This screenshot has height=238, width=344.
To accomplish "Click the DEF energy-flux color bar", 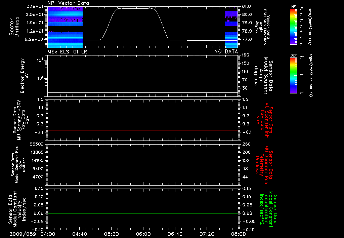I will click(293, 75).
